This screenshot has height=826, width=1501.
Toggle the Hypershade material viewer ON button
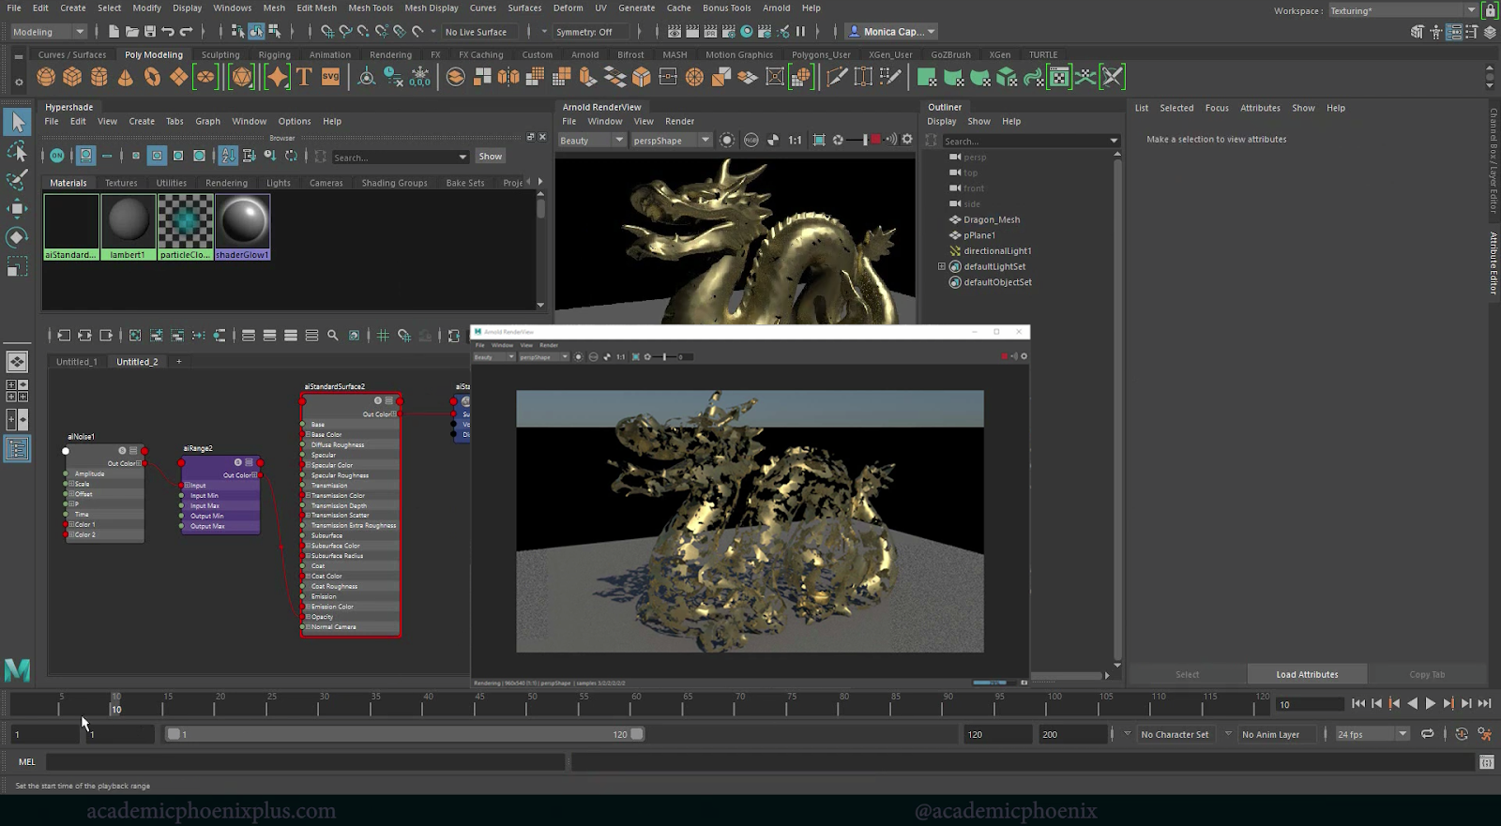point(57,156)
